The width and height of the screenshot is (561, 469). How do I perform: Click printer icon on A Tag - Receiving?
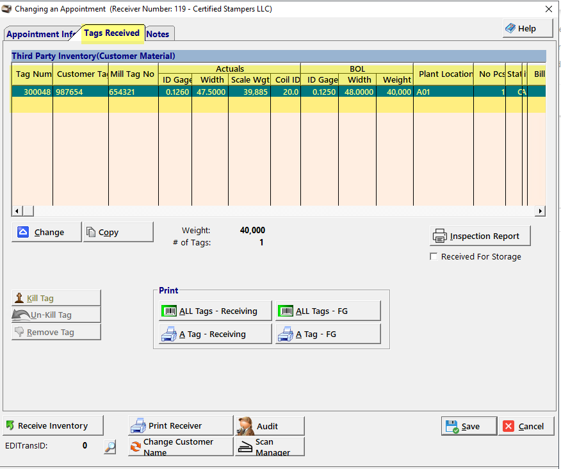[169, 334]
